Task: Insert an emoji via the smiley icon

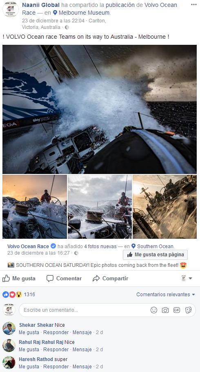Action: point(154,310)
